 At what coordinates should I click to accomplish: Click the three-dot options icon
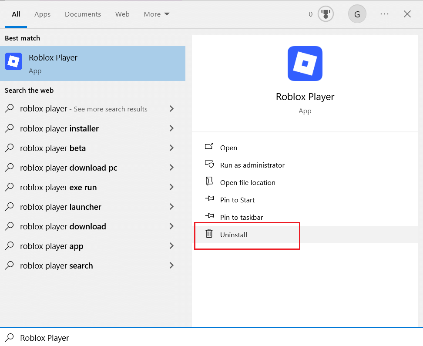(384, 14)
